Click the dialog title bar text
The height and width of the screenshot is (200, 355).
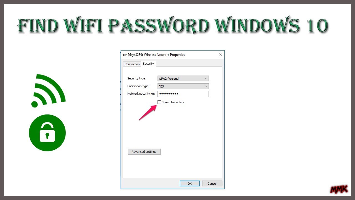(154, 55)
